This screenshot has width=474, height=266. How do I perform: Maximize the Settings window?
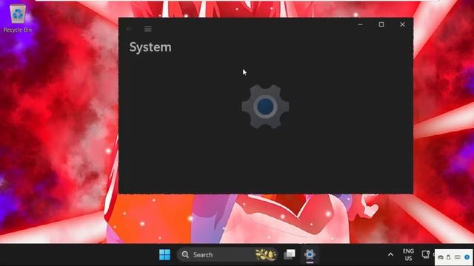pyautogui.click(x=381, y=24)
